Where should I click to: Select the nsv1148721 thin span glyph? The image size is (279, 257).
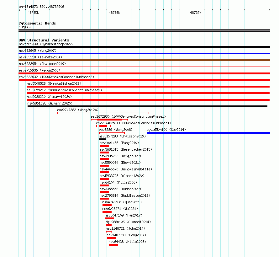click(x=109, y=232)
